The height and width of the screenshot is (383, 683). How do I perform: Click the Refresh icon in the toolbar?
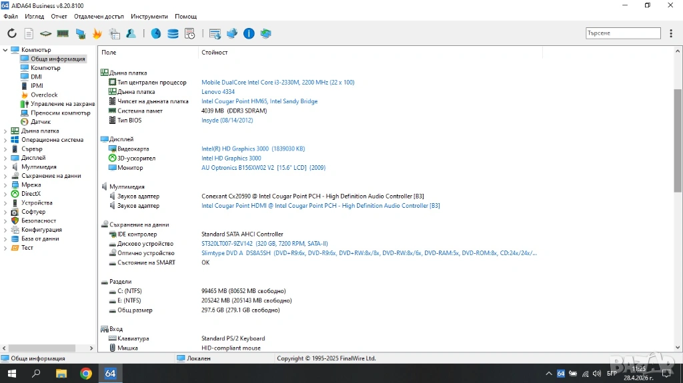[12, 33]
